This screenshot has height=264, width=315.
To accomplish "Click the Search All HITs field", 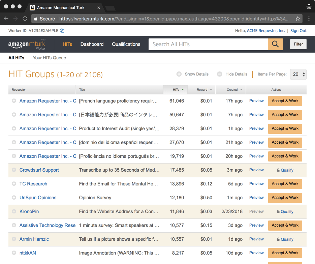I will (x=208, y=44).
